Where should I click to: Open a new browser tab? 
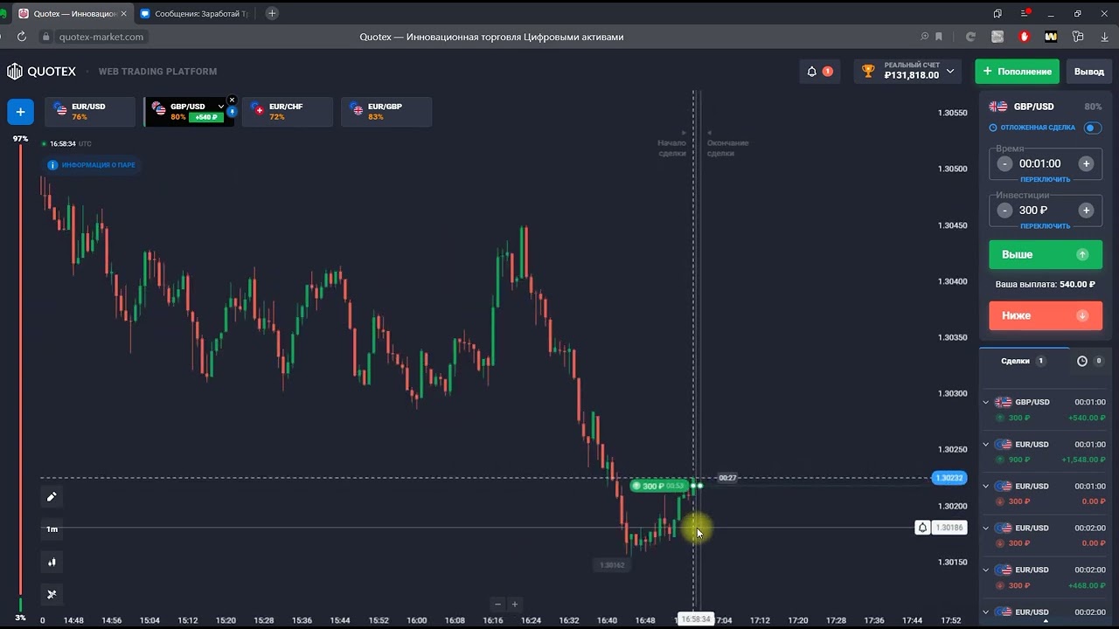point(272,13)
